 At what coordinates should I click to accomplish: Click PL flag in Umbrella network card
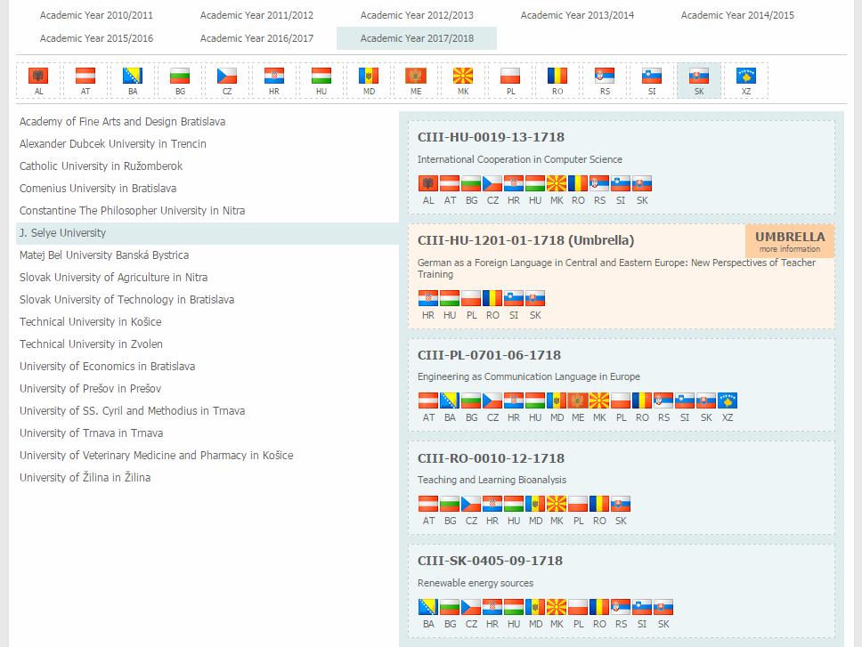[x=470, y=298]
